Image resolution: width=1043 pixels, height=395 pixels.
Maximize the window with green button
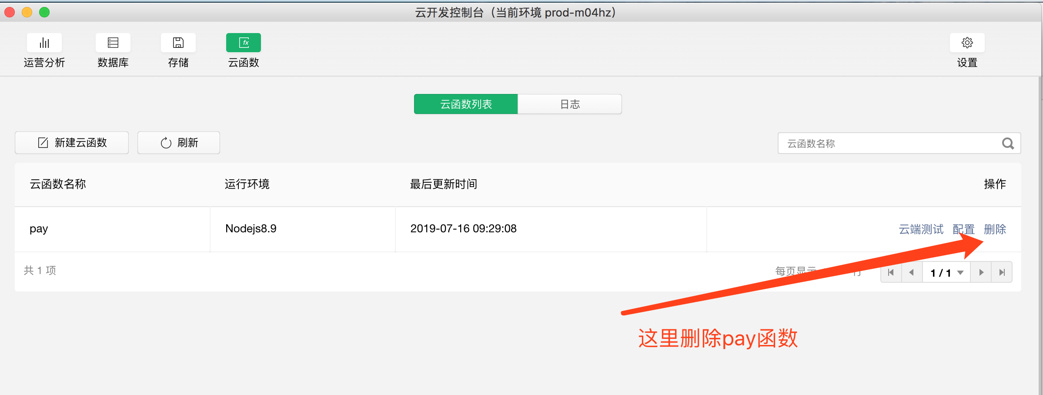coord(44,12)
